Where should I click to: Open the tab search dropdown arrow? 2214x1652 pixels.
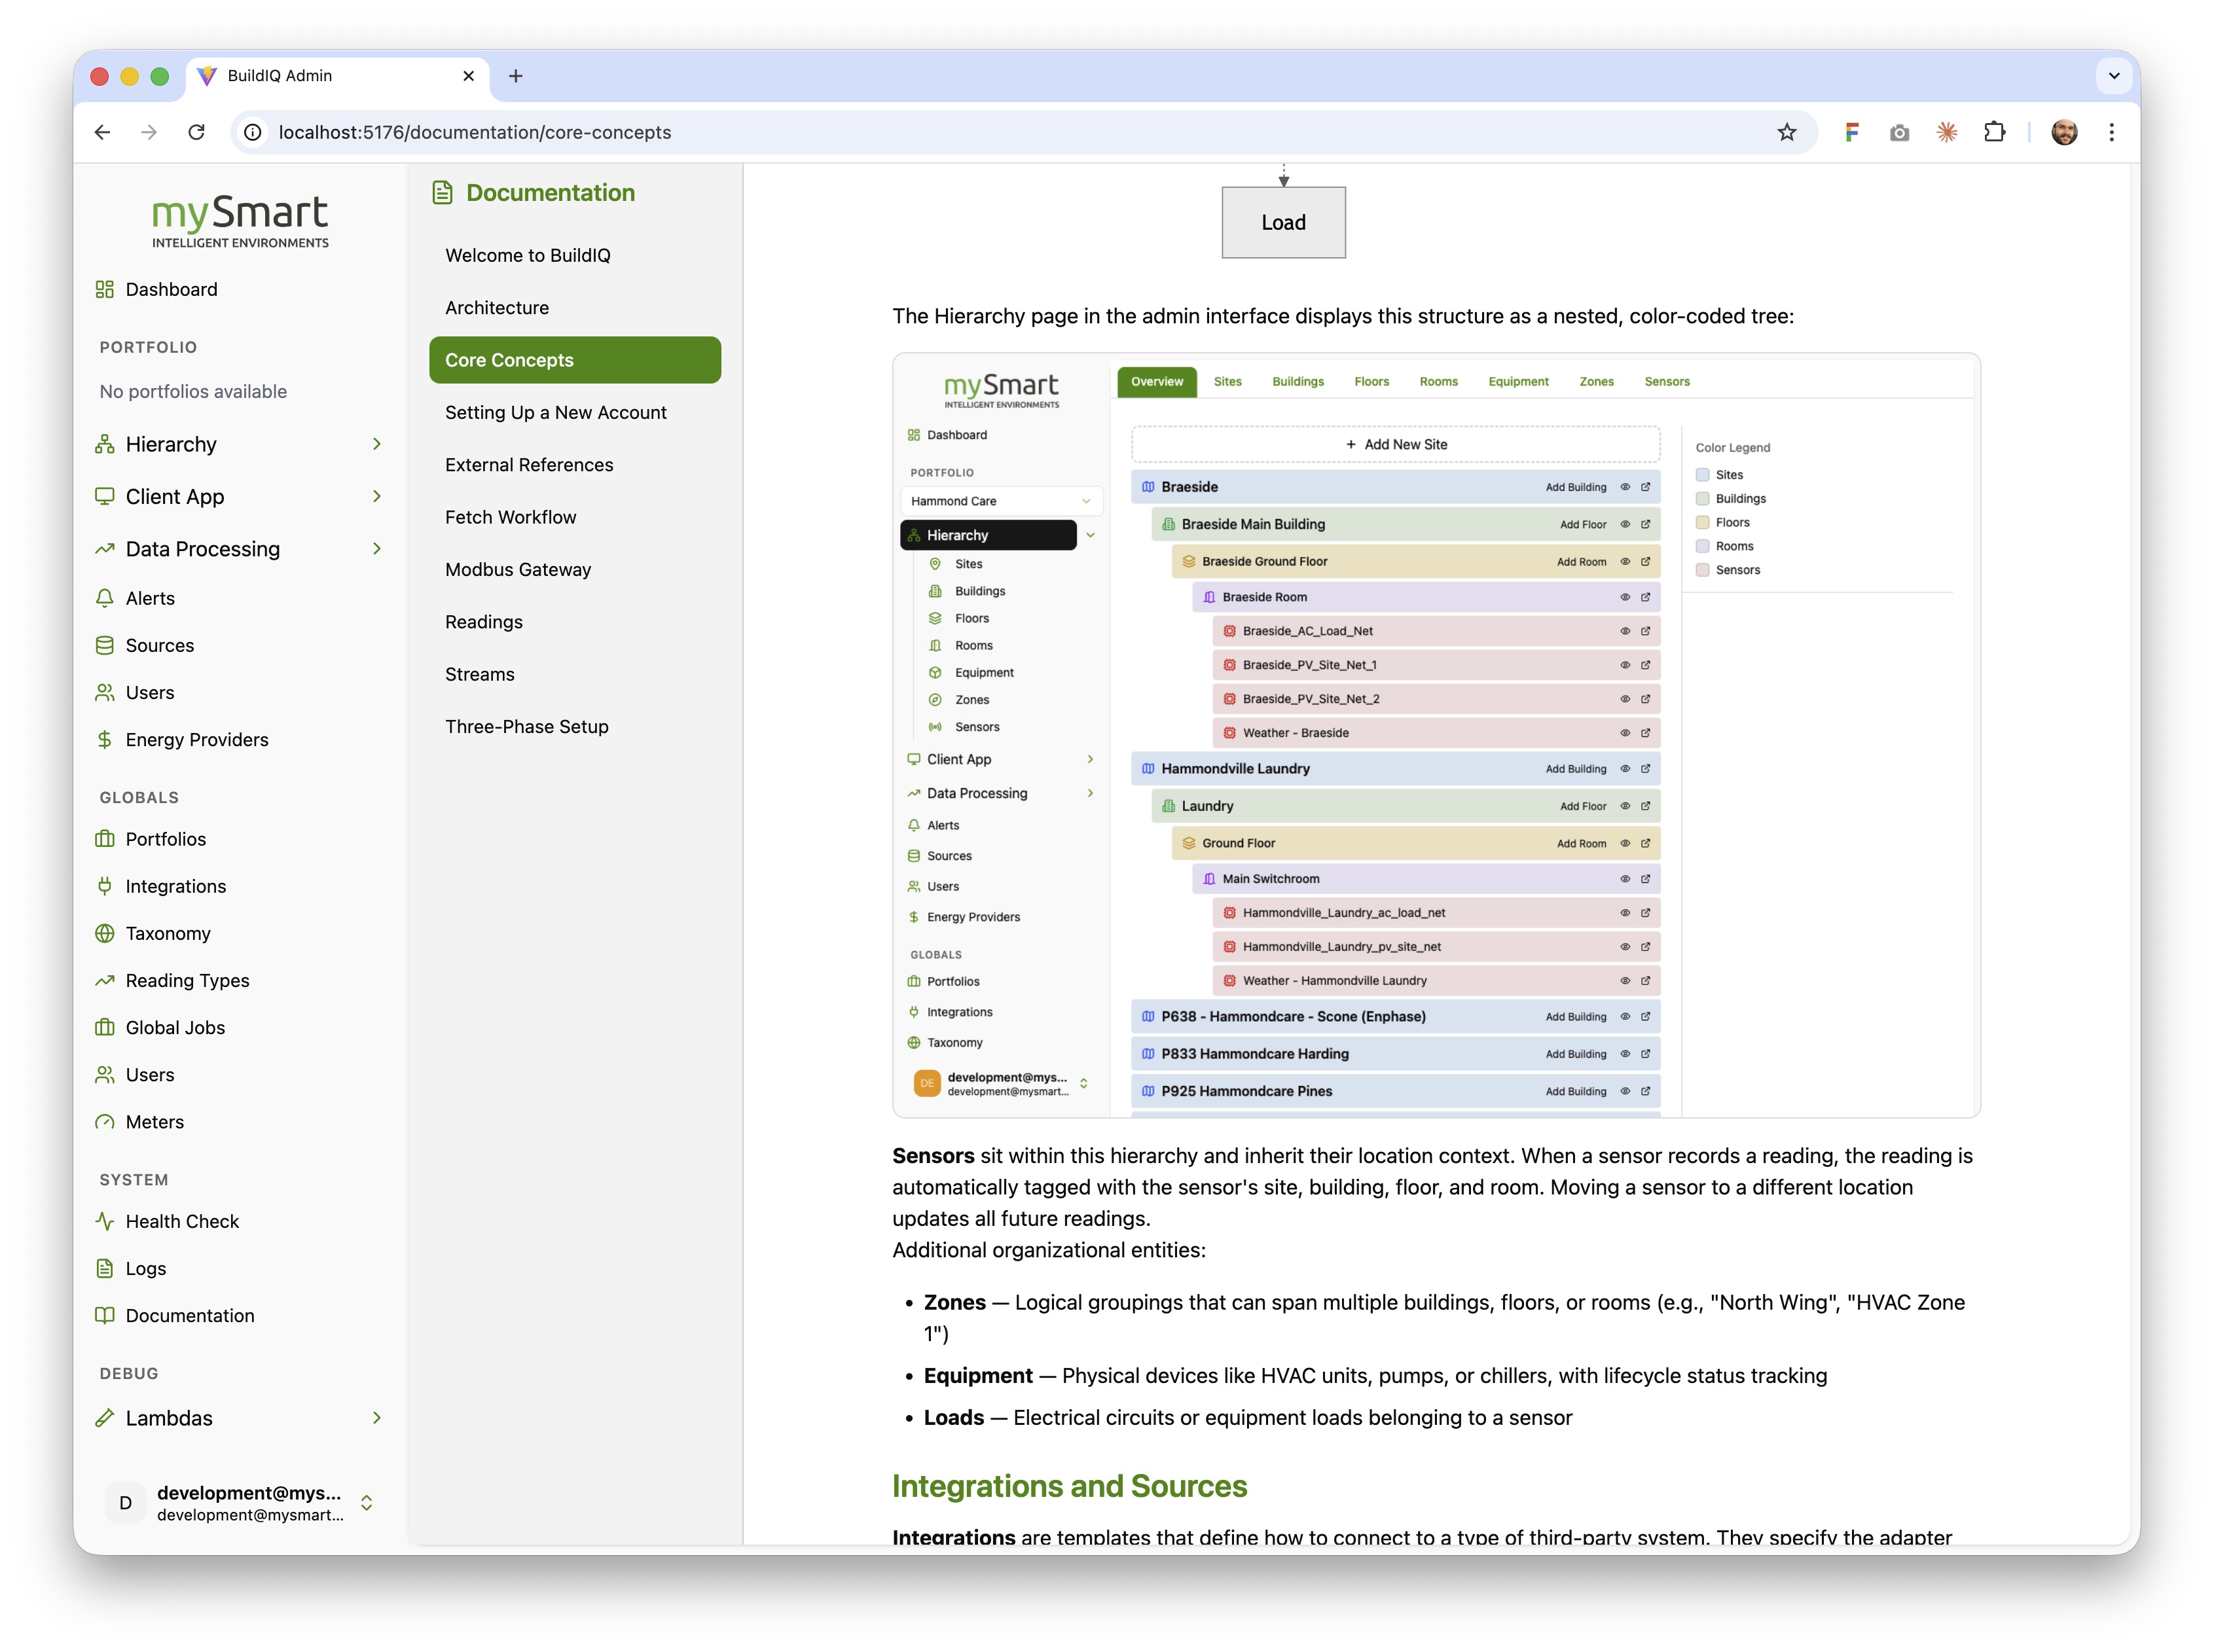click(2113, 76)
